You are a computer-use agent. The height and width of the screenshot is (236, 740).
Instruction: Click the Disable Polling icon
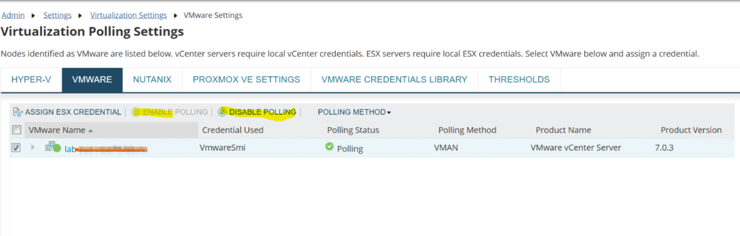pos(223,112)
